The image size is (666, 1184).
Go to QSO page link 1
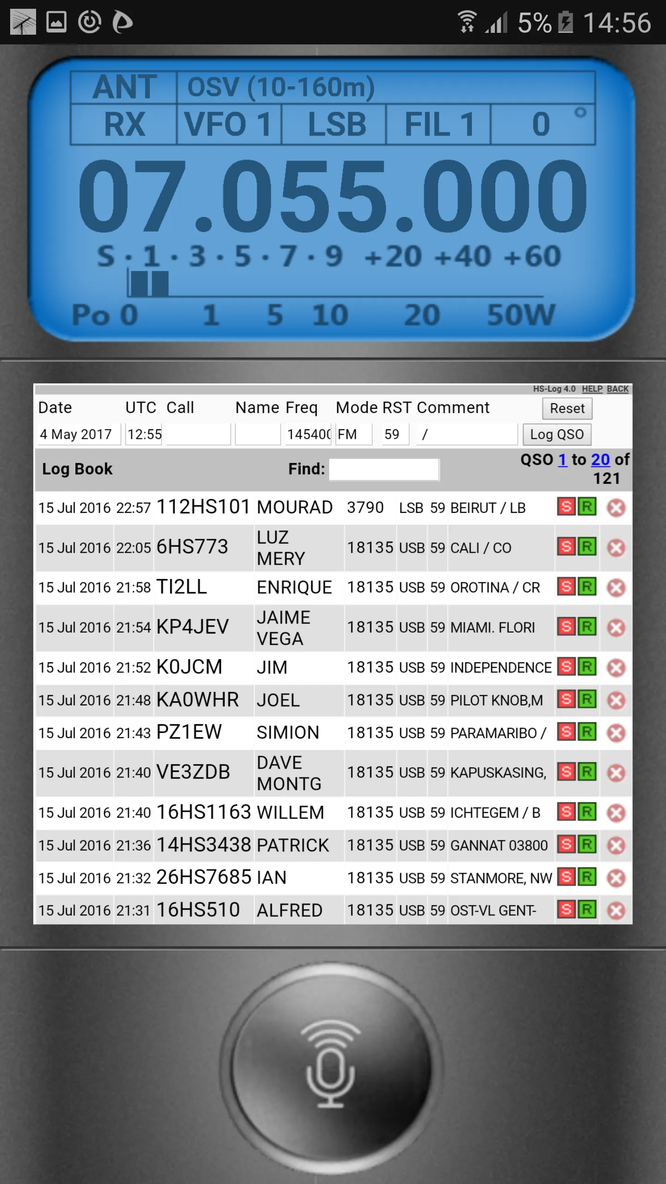coord(562,459)
